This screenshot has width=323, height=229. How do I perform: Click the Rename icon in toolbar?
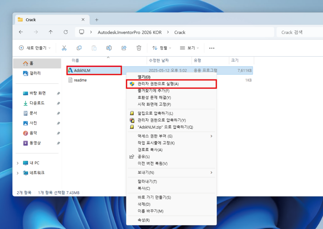pyautogui.click(x=109, y=48)
